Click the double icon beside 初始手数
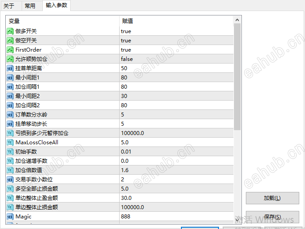The height and width of the screenshot is (229, 305). pyautogui.click(x=10, y=152)
